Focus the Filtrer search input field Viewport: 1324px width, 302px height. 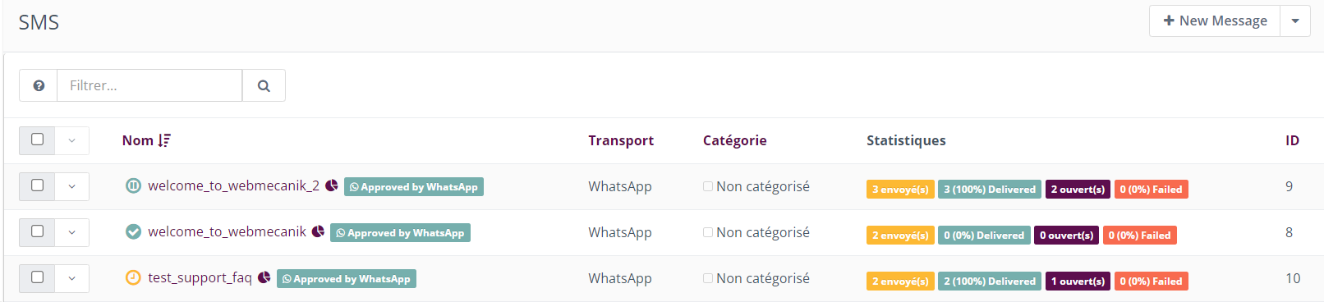click(x=149, y=85)
